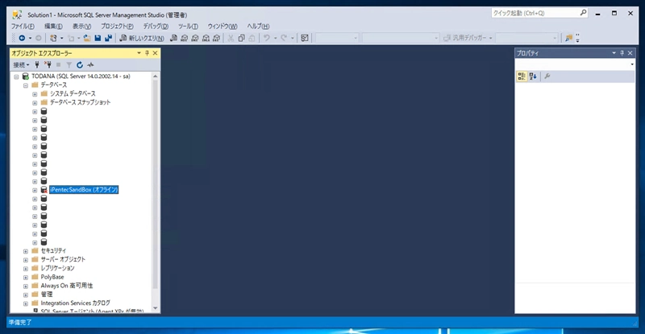
Task: Open Object Explorer window position dropdown
Action: point(139,53)
